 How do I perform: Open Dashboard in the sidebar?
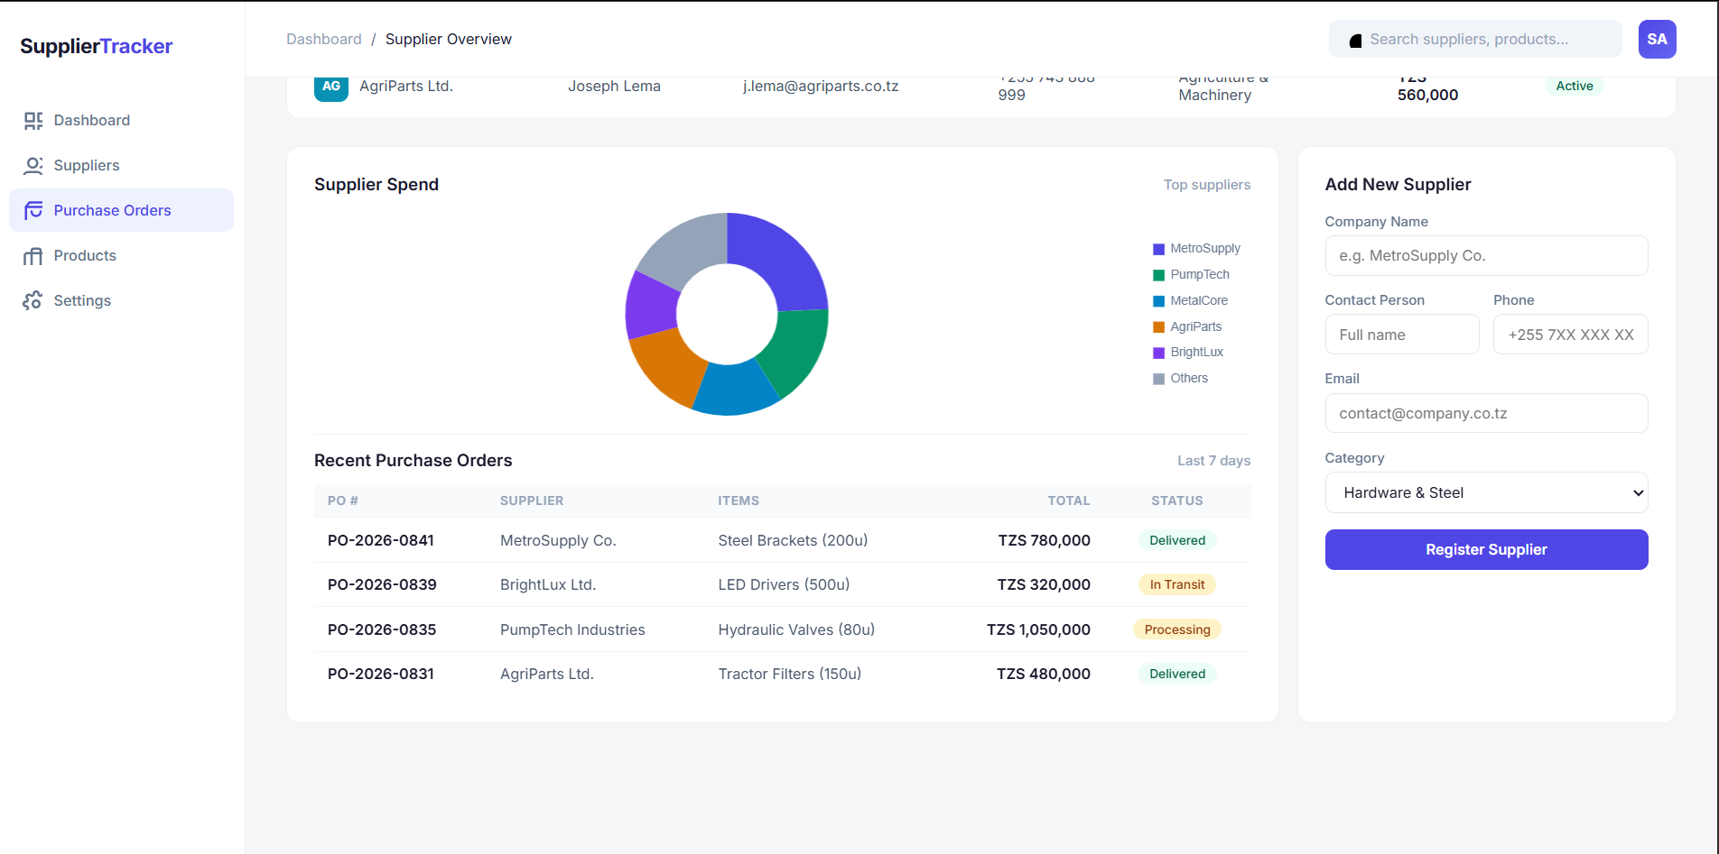tap(121, 120)
